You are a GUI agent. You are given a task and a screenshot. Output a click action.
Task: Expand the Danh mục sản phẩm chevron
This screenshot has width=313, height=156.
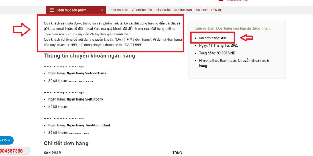(101, 10)
